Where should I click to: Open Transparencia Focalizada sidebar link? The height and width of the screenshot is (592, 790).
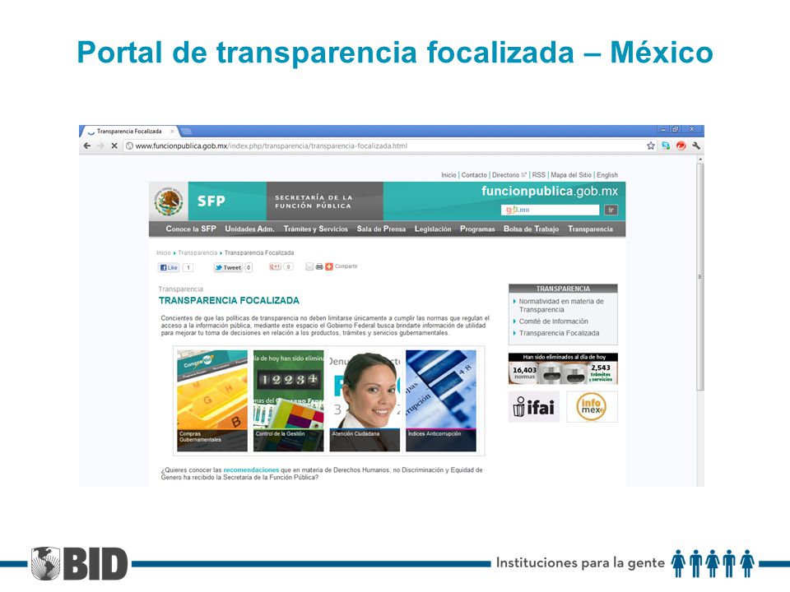(x=560, y=333)
